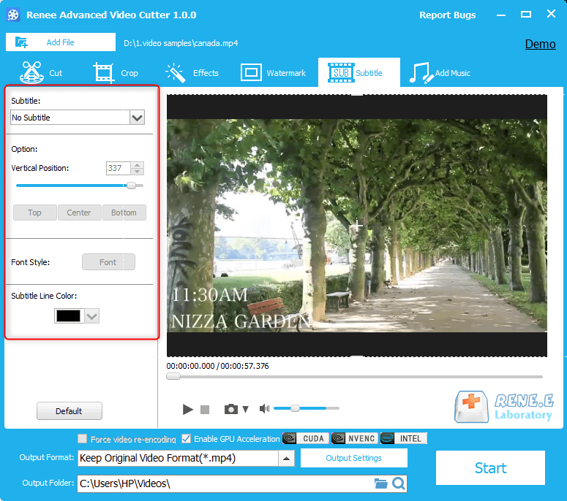The width and height of the screenshot is (567, 501).
Task: Toggle Enable GPU Acceleration checkbox
Action: (x=187, y=438)
